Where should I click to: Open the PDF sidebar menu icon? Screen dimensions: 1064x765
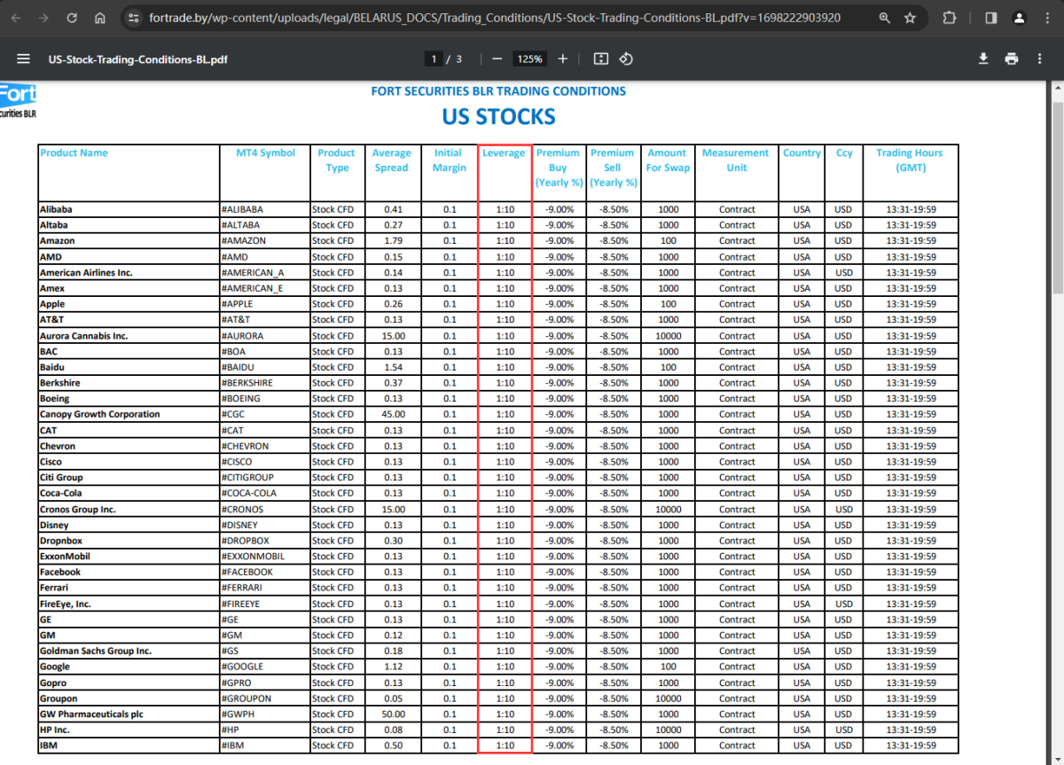[x=23, y=59]
